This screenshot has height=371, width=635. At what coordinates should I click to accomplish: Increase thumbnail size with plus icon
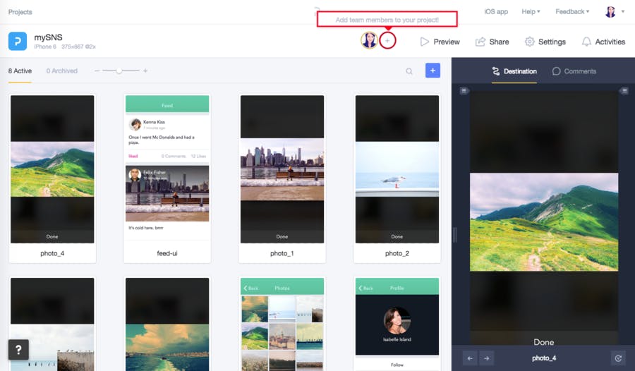pyautogui.click(x=145, y=71)
